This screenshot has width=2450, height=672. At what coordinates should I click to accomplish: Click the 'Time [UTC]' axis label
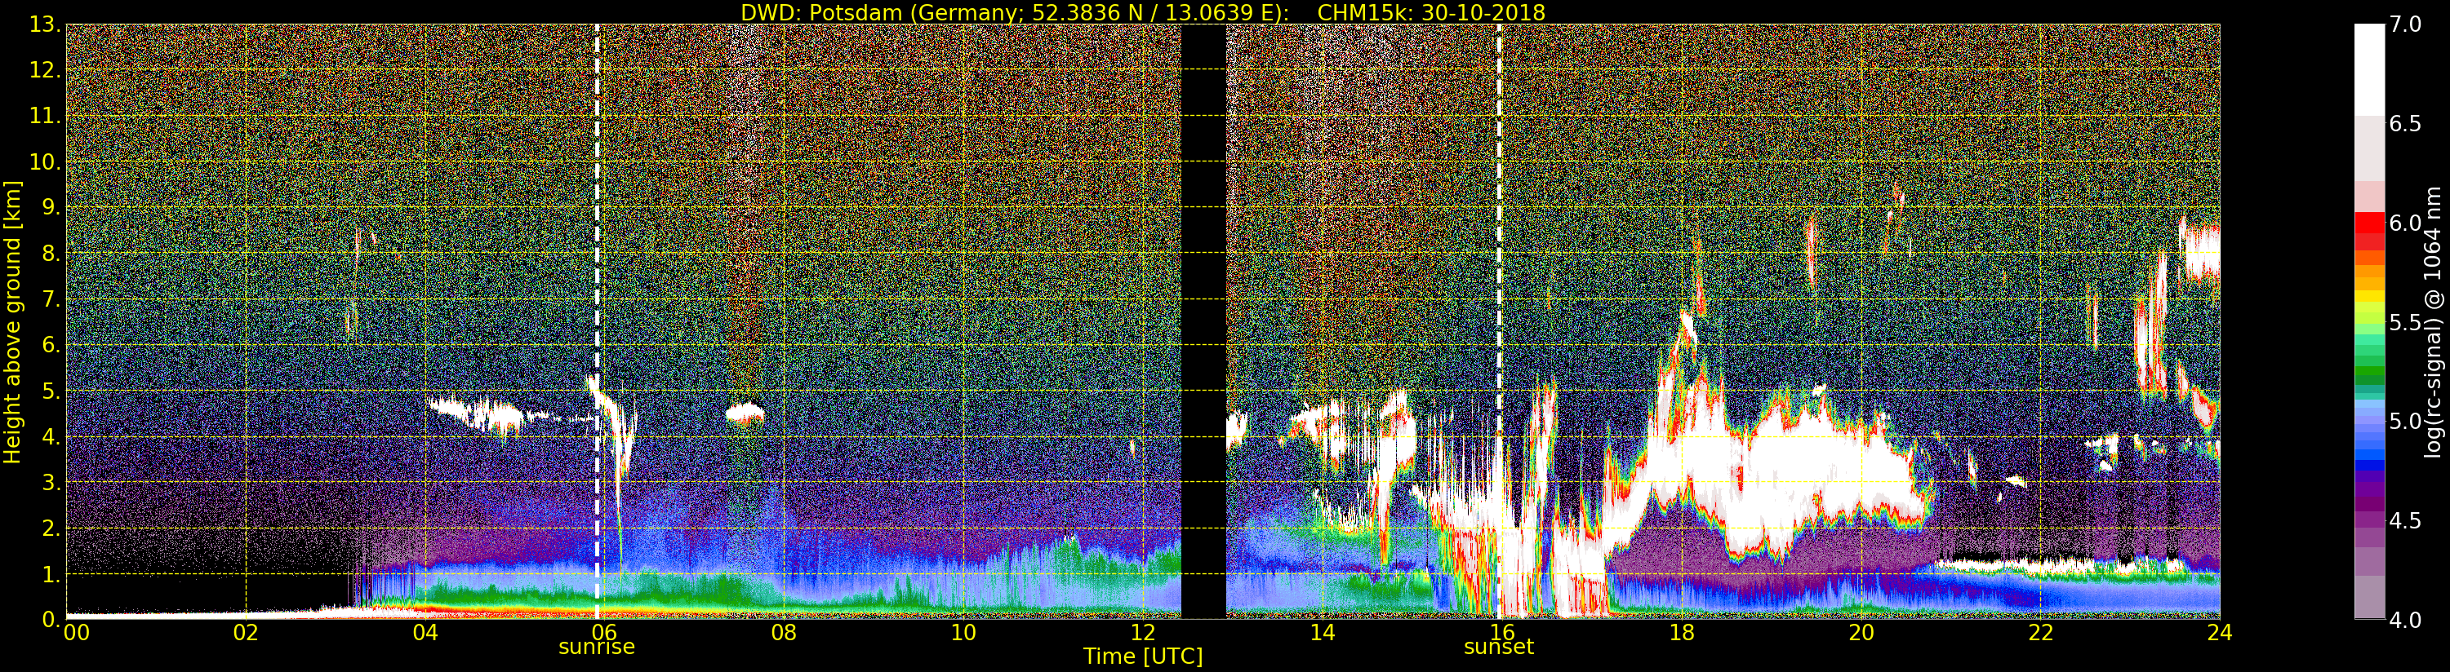(x=1143, y=657)
